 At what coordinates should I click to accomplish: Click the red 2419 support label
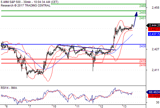pos(143,61)
